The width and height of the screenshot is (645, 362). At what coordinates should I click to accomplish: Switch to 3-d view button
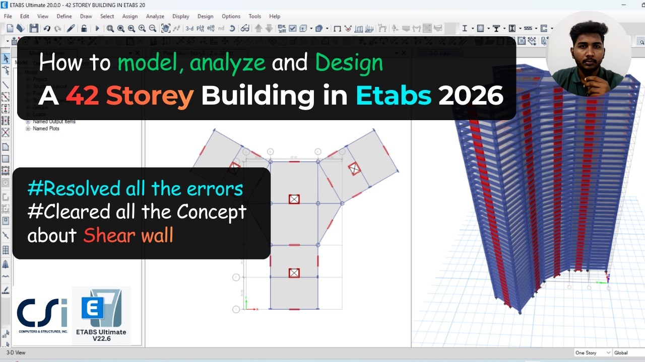point(189,29)
